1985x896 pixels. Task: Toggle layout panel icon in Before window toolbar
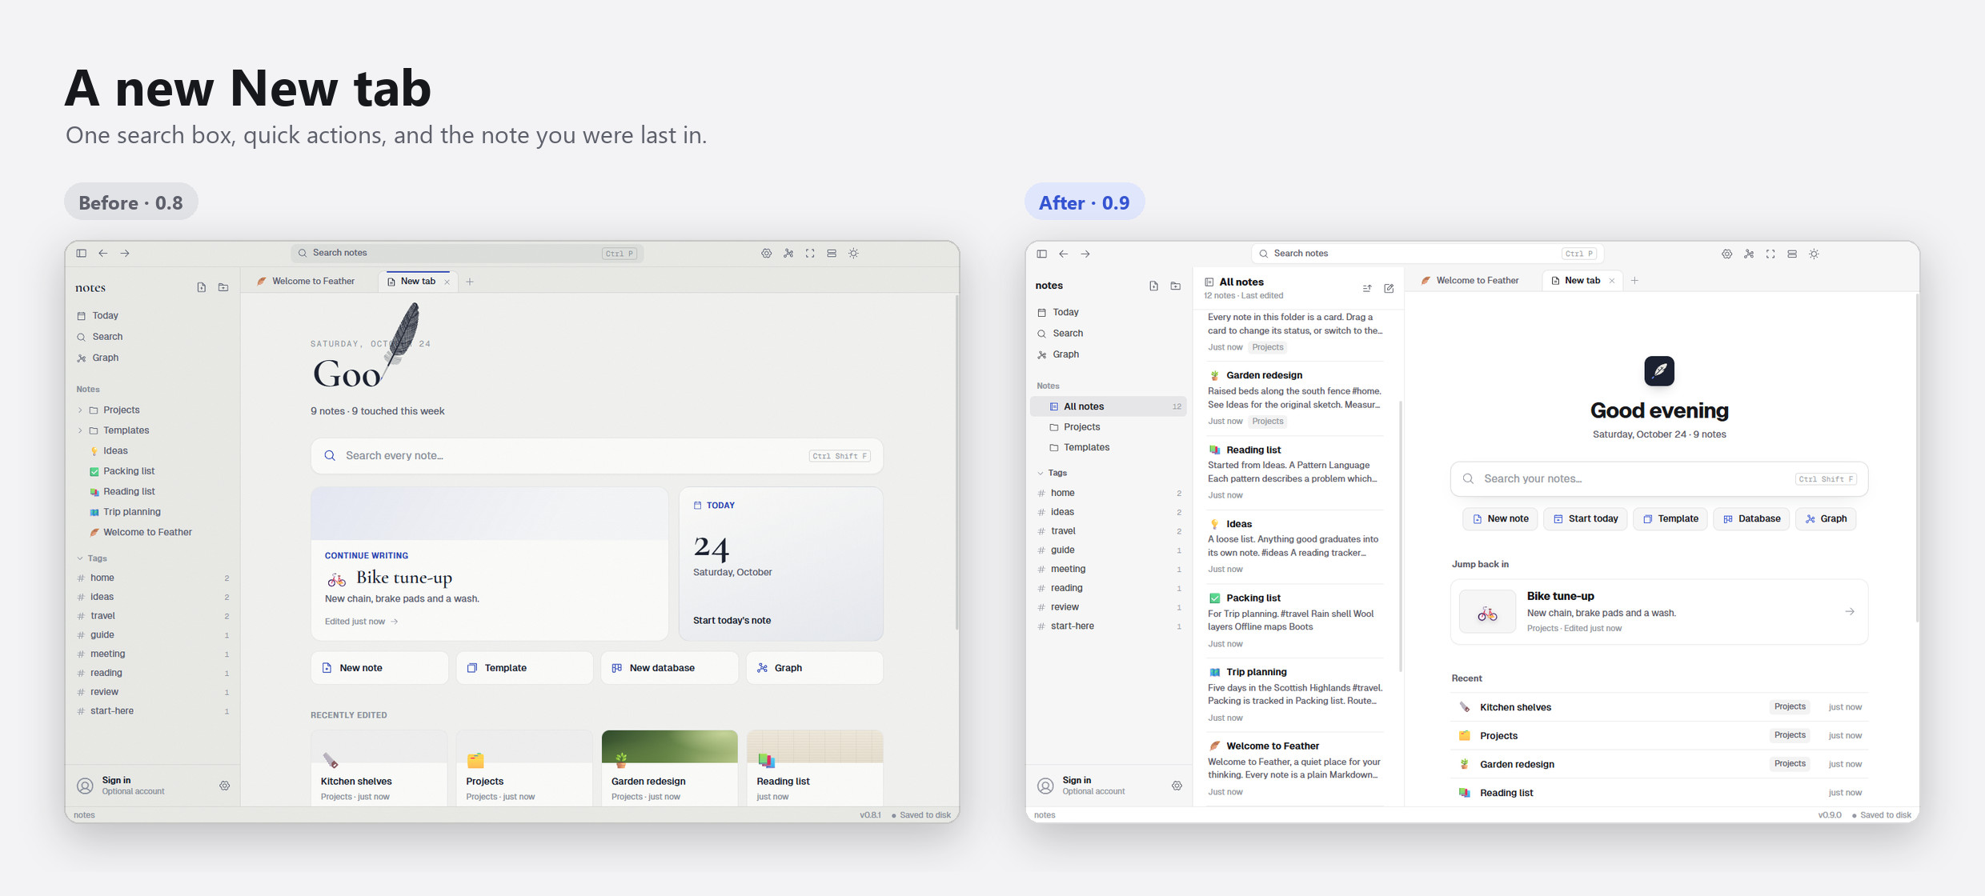pos(832,253)
